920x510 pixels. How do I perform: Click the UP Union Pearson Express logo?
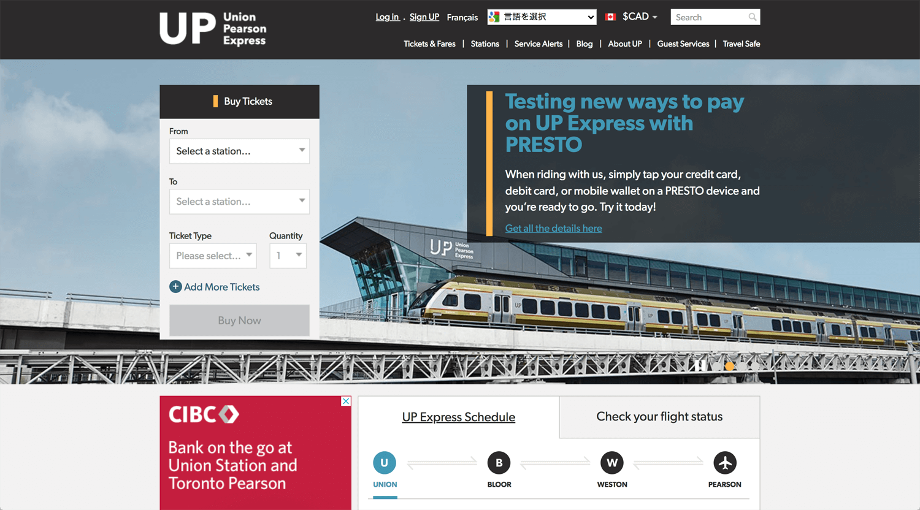tap(213, 29)
